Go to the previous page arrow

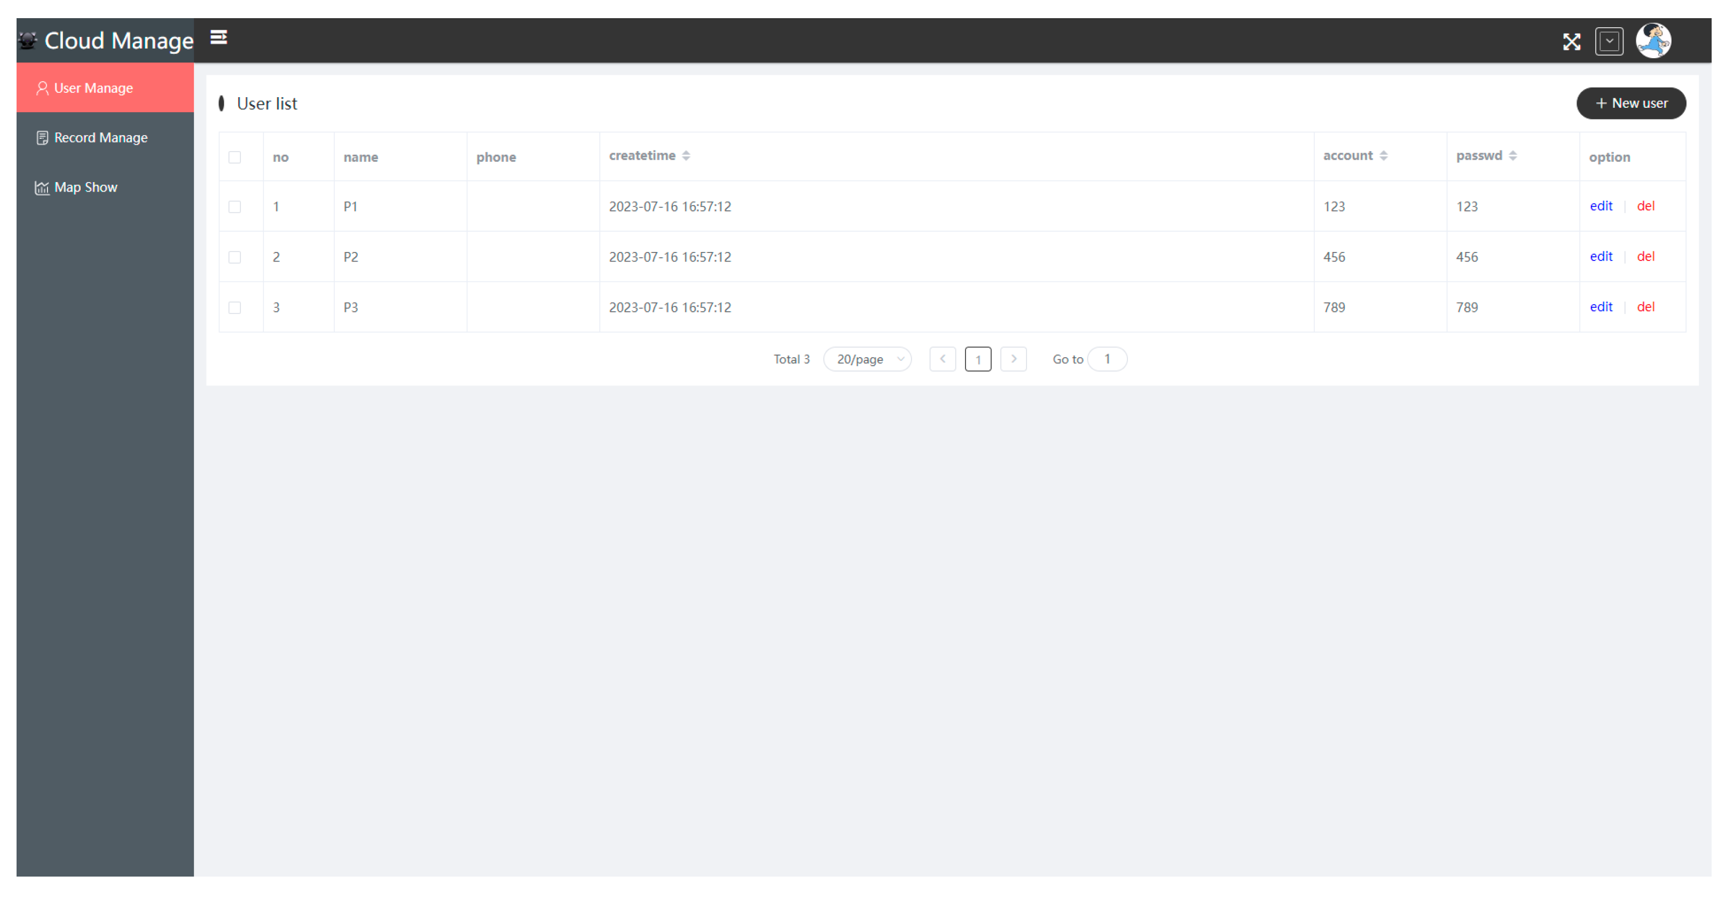click(943, 359)
